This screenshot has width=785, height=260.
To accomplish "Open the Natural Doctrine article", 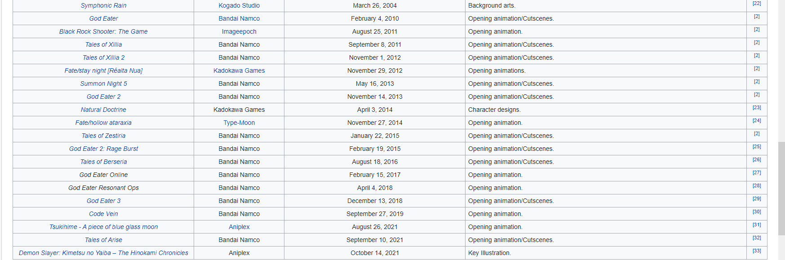I will click(x=103, y=110).
